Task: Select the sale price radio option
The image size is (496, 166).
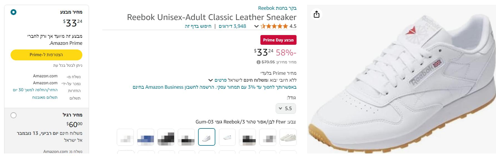Action: tap(13, 12)
